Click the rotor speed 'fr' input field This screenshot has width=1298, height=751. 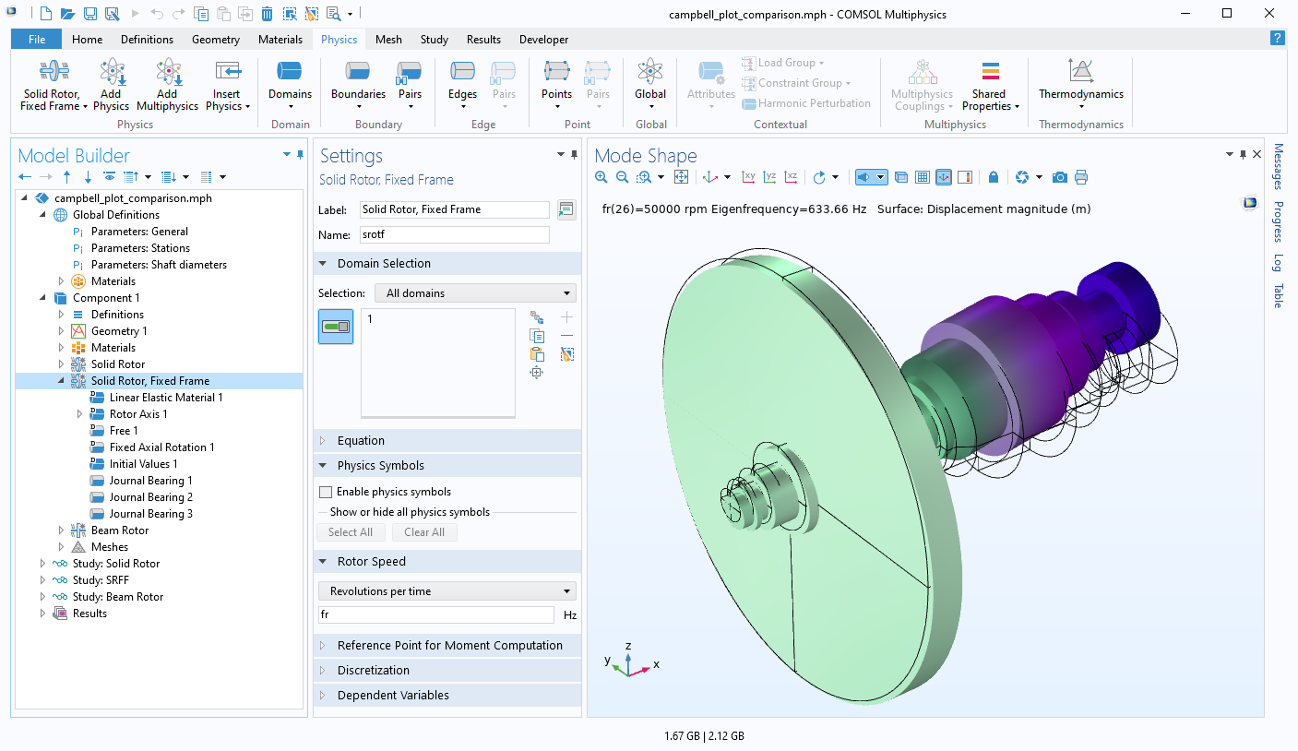click(435, 614)
